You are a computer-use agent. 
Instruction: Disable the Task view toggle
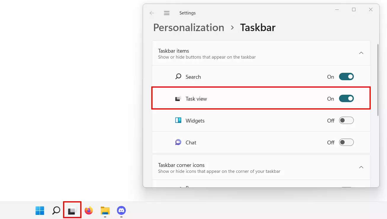click(x=346, y=99)
